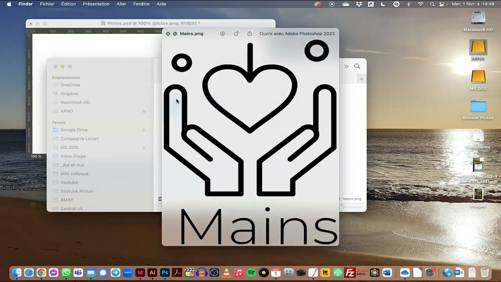Rotate image in Quick Look toolbar
Screen dimensions: 501x282
(236, 34)
